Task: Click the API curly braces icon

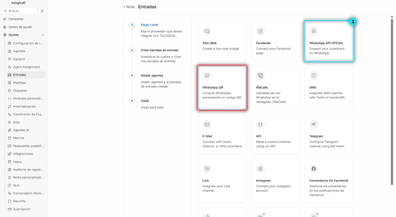Action: click(x=260, y=124)
